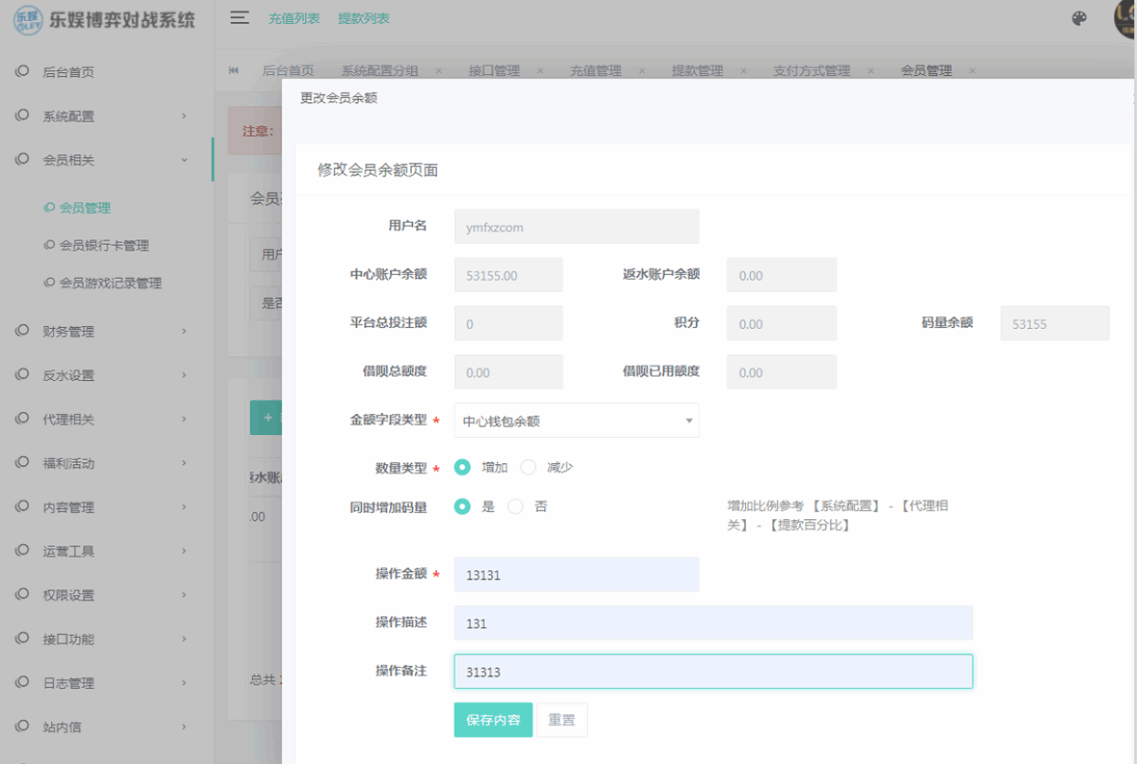Click the user avatar in top corner

(1125, 18)
